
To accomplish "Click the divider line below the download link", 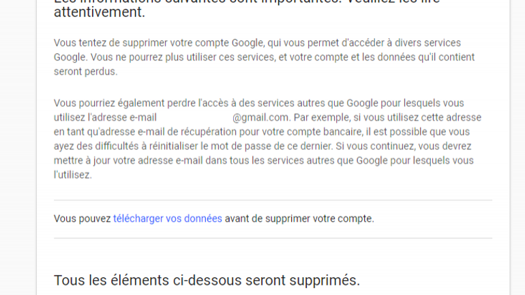I will [x=273, y=238].
